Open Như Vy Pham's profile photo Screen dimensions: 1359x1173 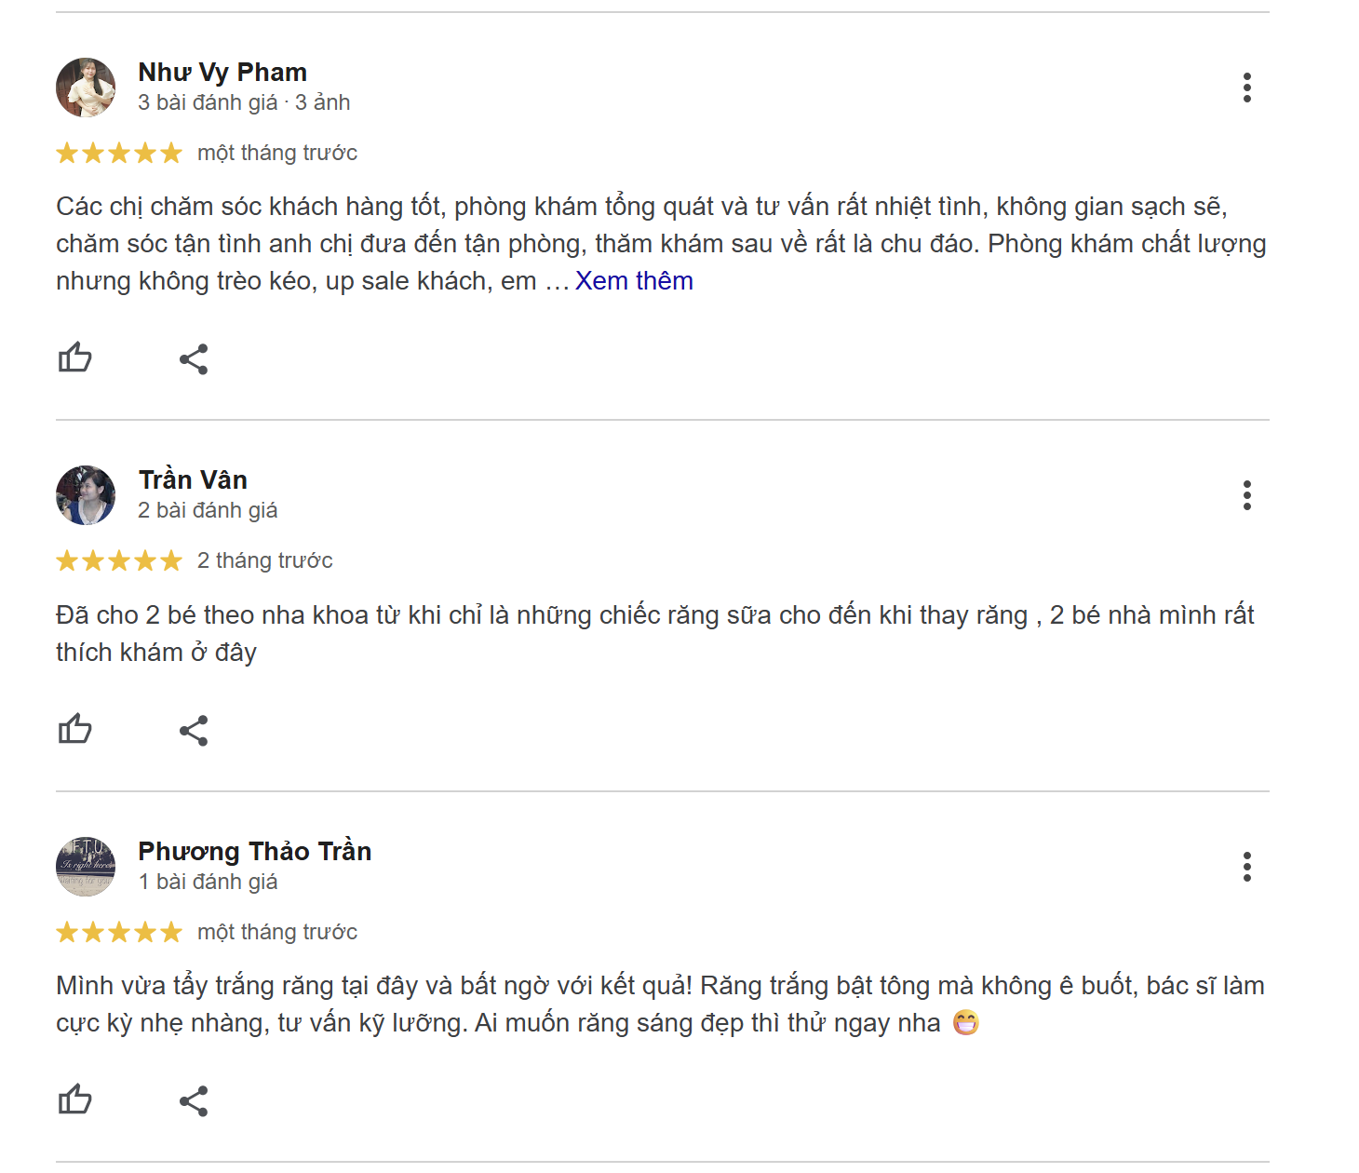[x=86, y=85]
